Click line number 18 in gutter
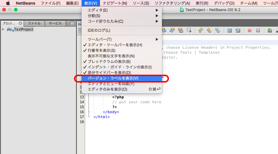The width and height of the screenshot is (278, 154). click(82, 122)
